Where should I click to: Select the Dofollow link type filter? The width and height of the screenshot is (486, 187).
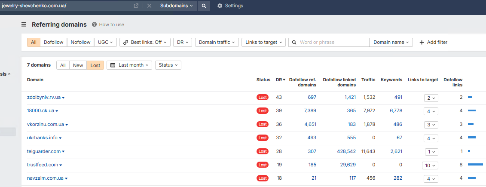(x=54, y=42)
